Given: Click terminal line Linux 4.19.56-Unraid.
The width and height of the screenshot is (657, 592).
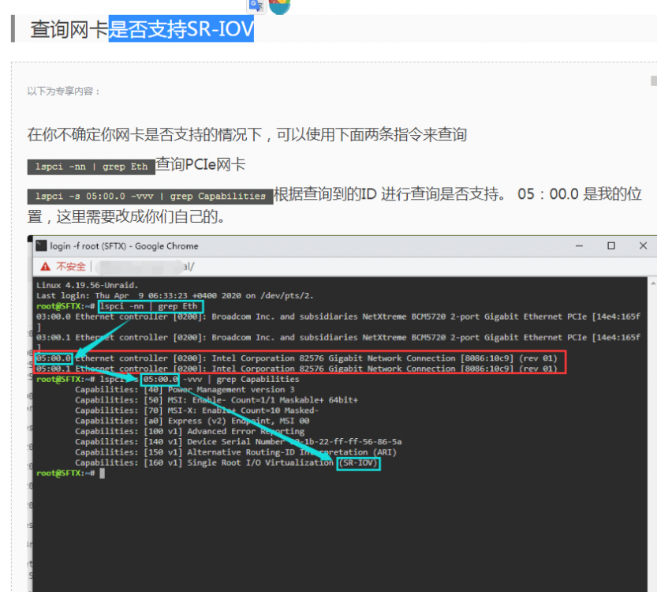Looking at the screenshot, I should click(x=87, y=285).
